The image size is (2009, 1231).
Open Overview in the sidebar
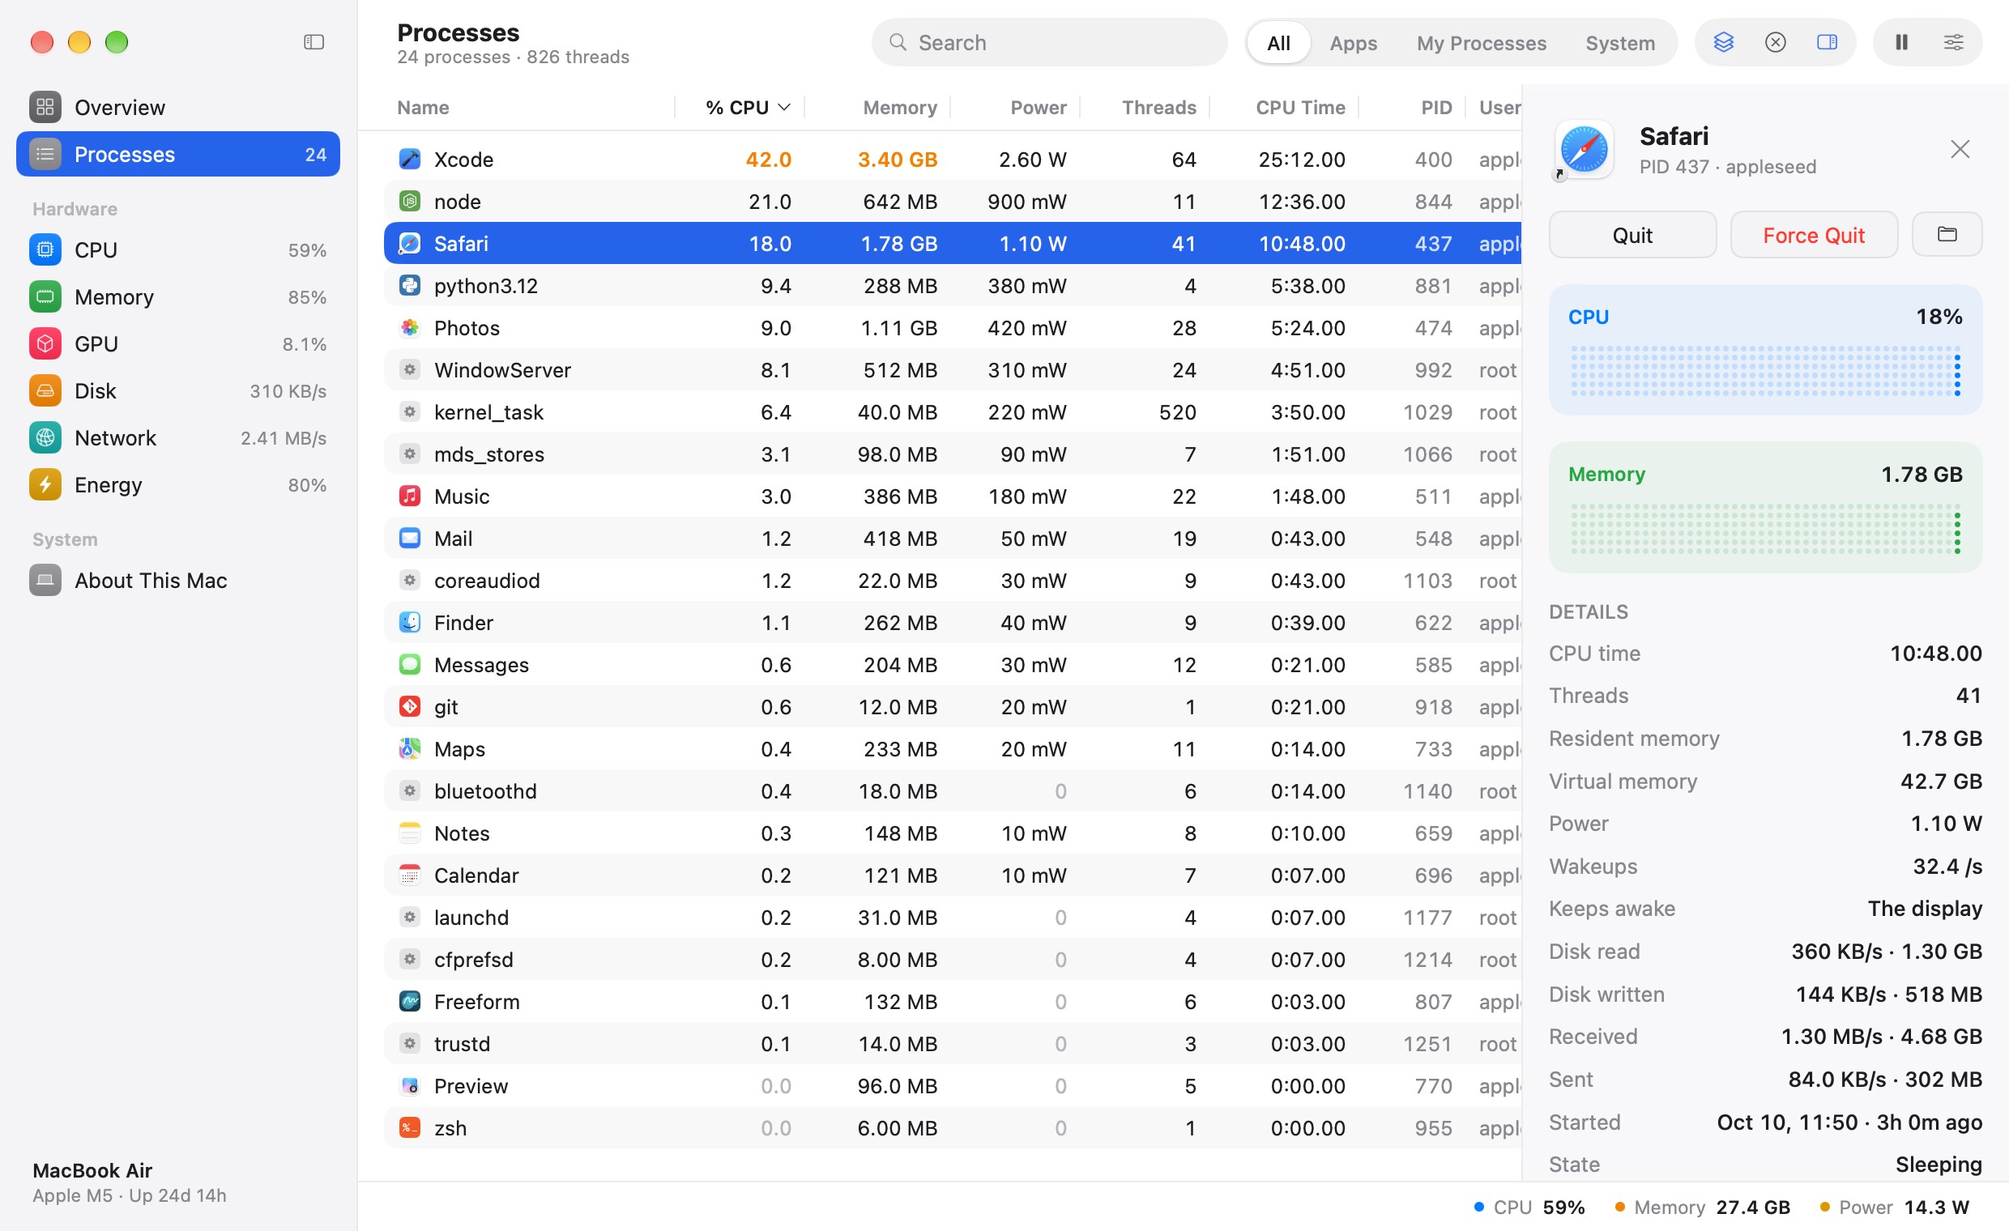click(177, 107)
